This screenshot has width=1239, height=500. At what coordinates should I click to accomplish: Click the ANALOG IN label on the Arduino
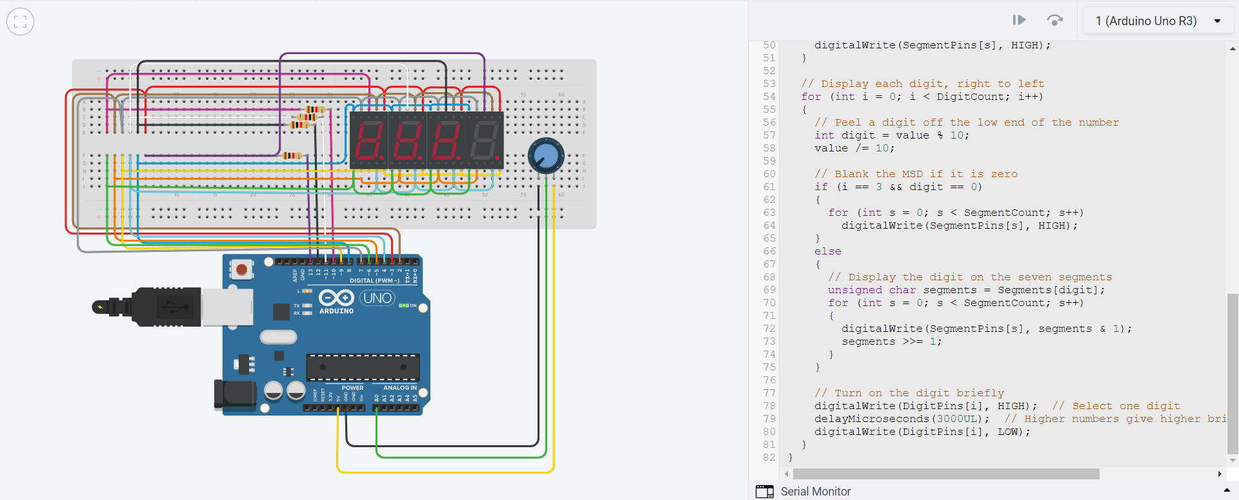pyautogui.click(x=400, y=388)
